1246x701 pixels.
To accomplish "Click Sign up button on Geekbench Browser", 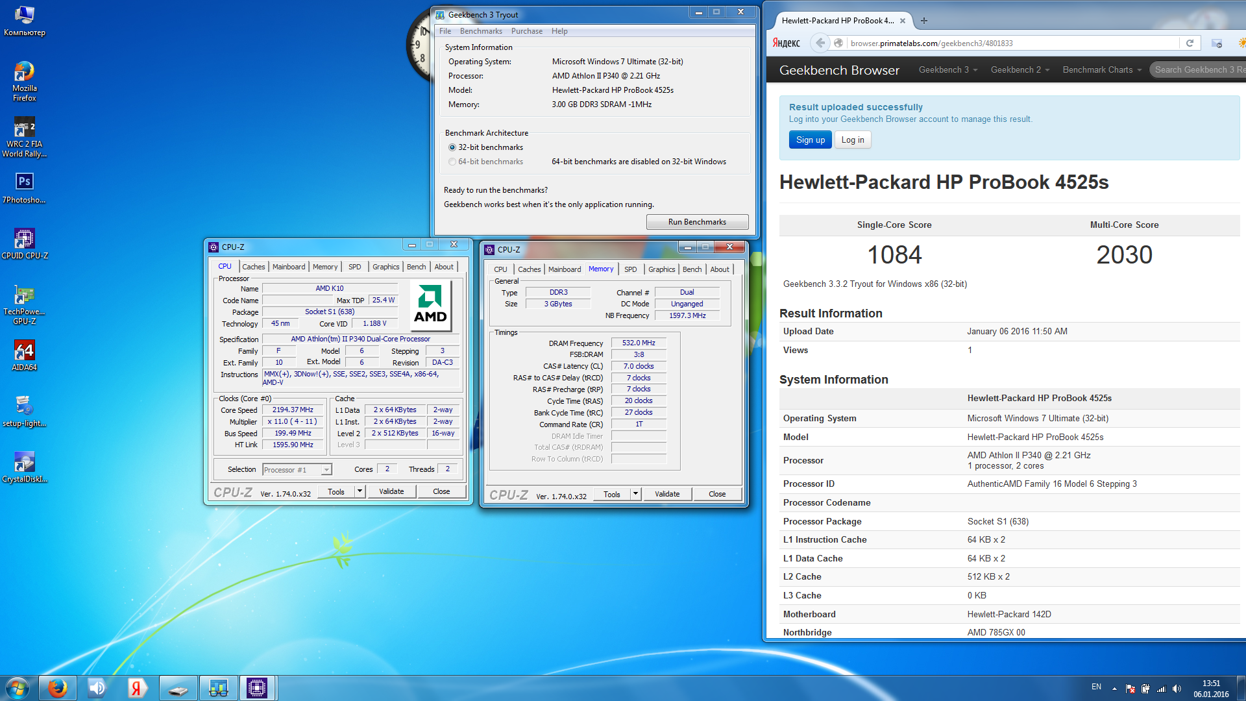I will (x=811, y=140).
